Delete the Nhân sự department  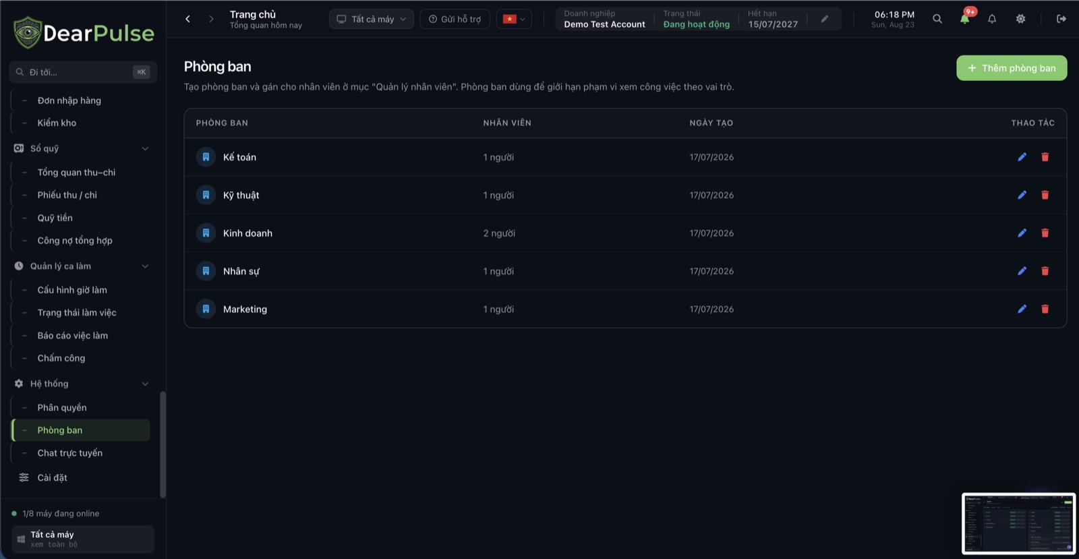click(1045, 271)
